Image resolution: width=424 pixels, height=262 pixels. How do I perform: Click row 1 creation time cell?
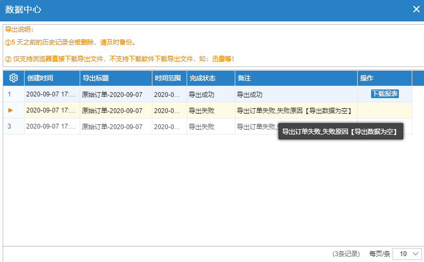tap(51, 94)
